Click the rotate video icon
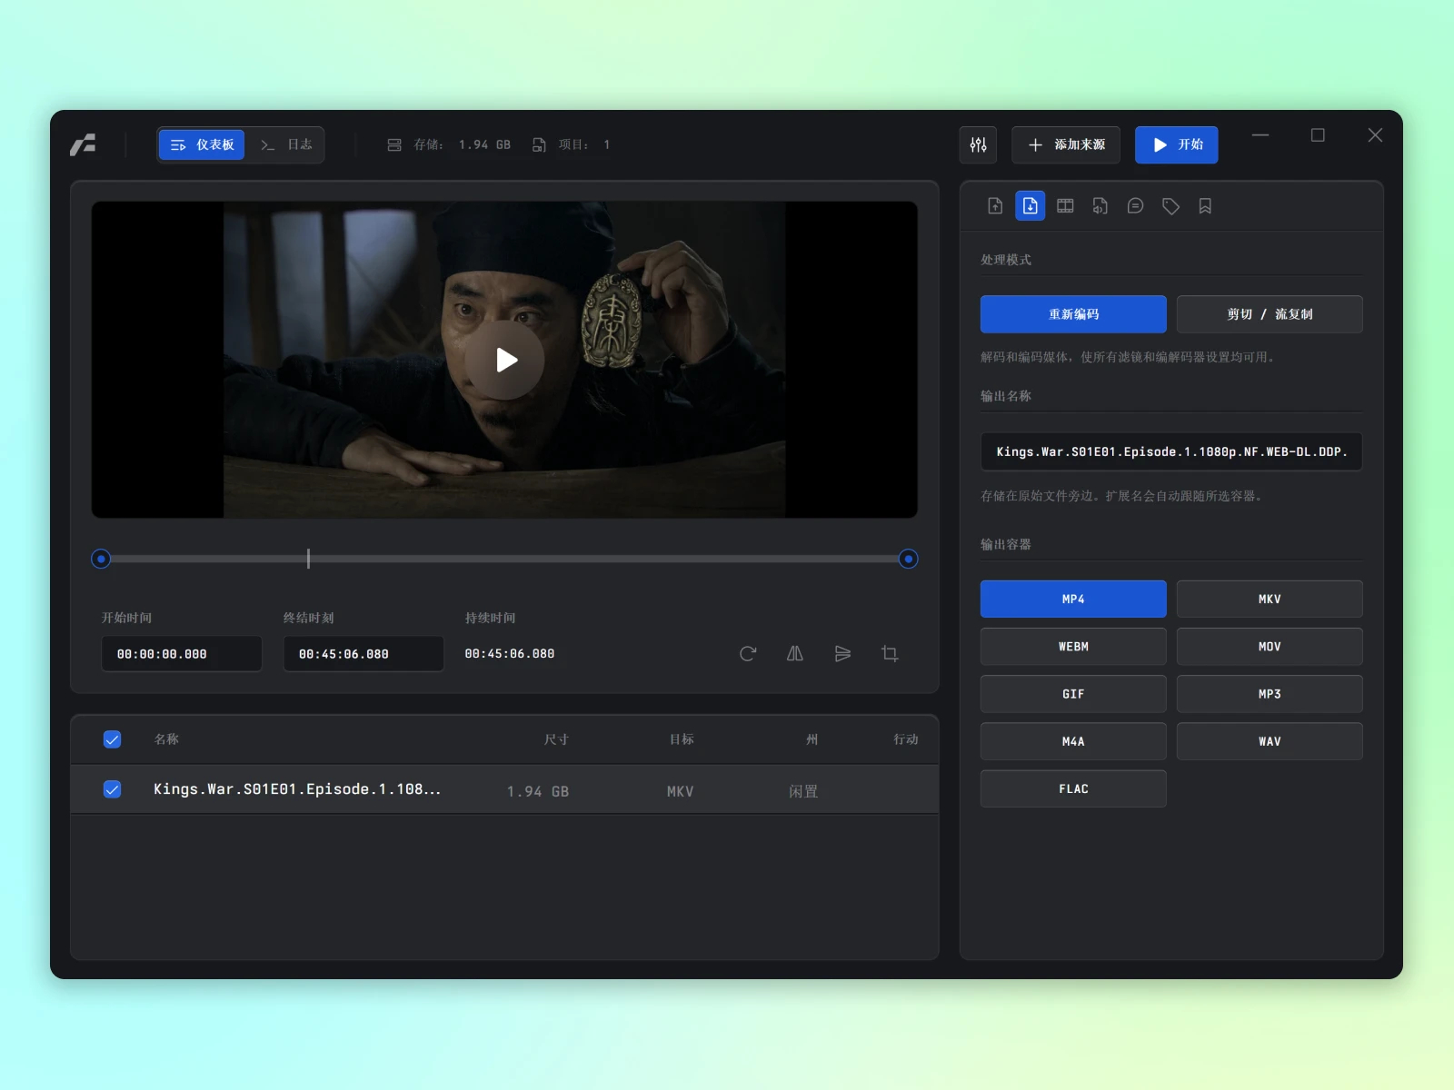Screen dimensions: 1454x1090 pos(748,654)
